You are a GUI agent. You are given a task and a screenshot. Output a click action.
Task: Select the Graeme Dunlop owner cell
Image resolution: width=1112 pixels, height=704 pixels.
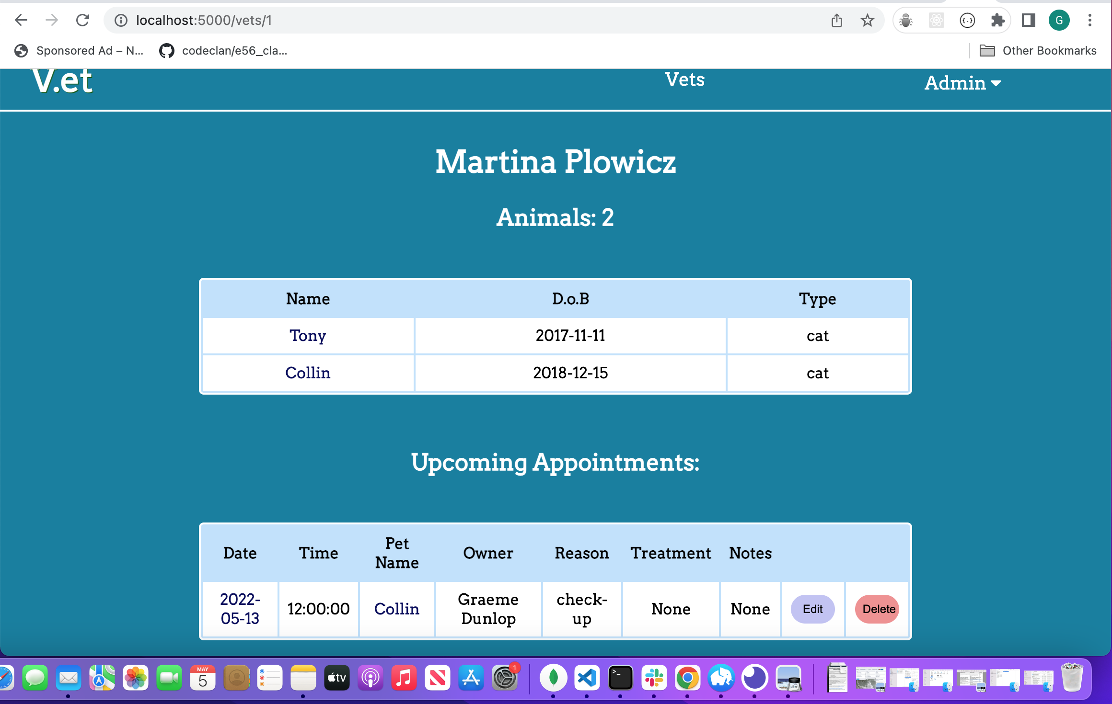488,609
